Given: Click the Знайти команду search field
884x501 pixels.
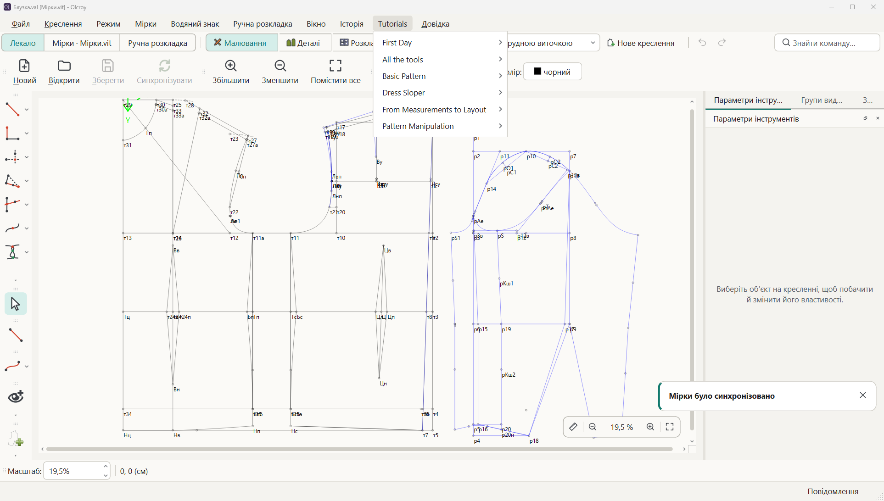Looking at the screenshot, I should click(x=827, y=43).
